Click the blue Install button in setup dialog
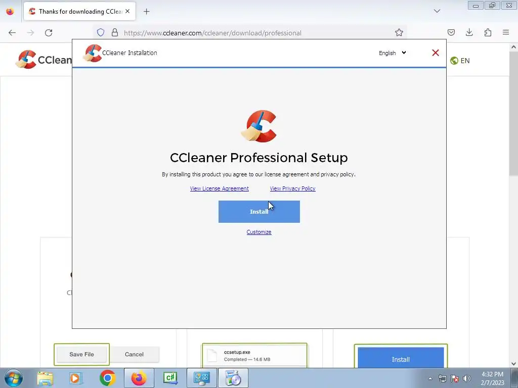This screenshot has height=388, width=518. (x=259, y=212)
